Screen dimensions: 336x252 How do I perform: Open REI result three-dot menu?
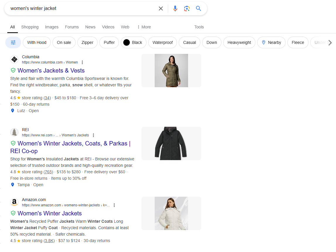click(x=93, y=135)
